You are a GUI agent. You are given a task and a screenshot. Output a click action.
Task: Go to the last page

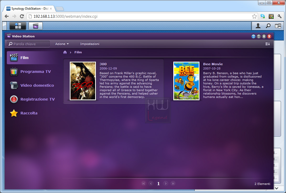tap(173, 184)
